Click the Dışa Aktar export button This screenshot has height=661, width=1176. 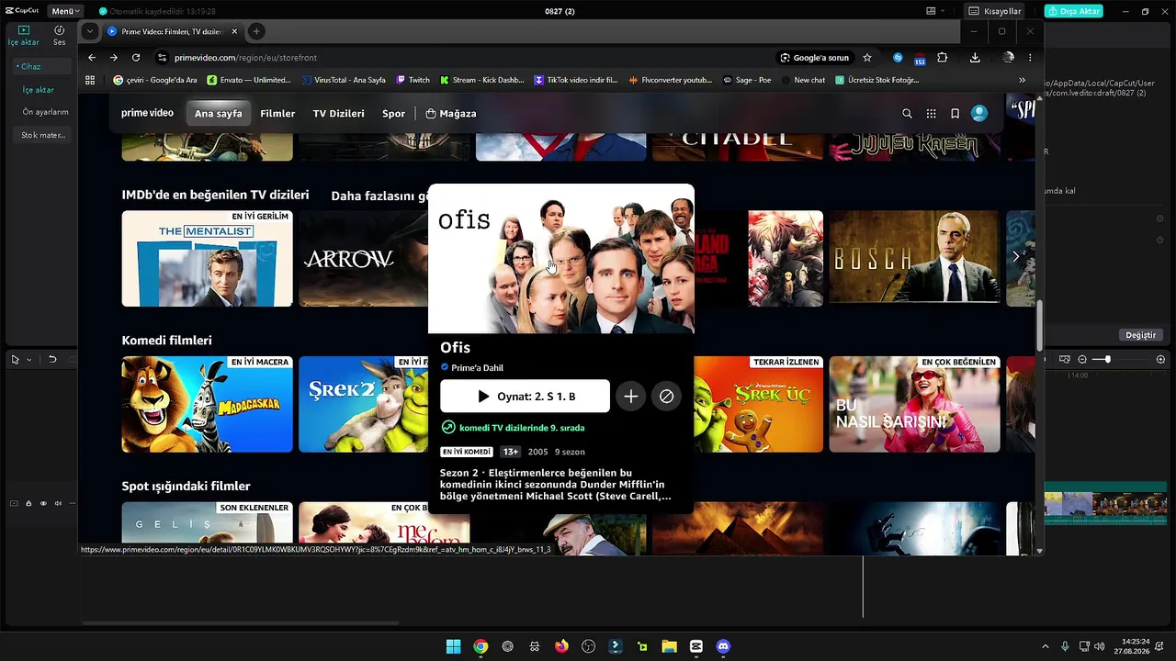(1075, 11)
